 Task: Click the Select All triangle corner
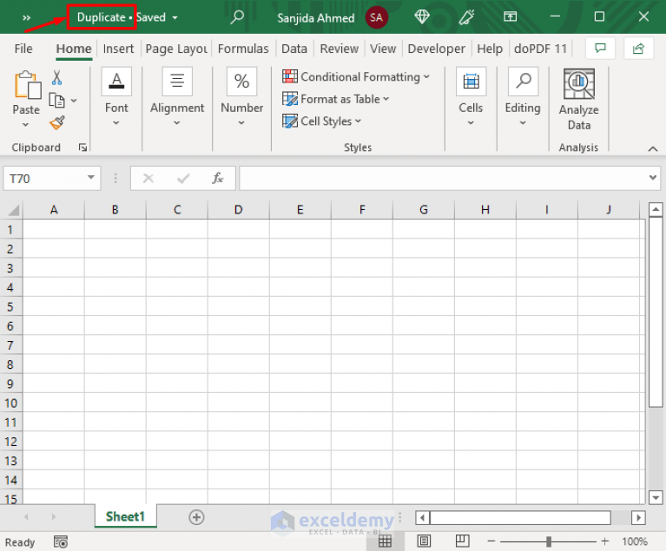point(14,210)
